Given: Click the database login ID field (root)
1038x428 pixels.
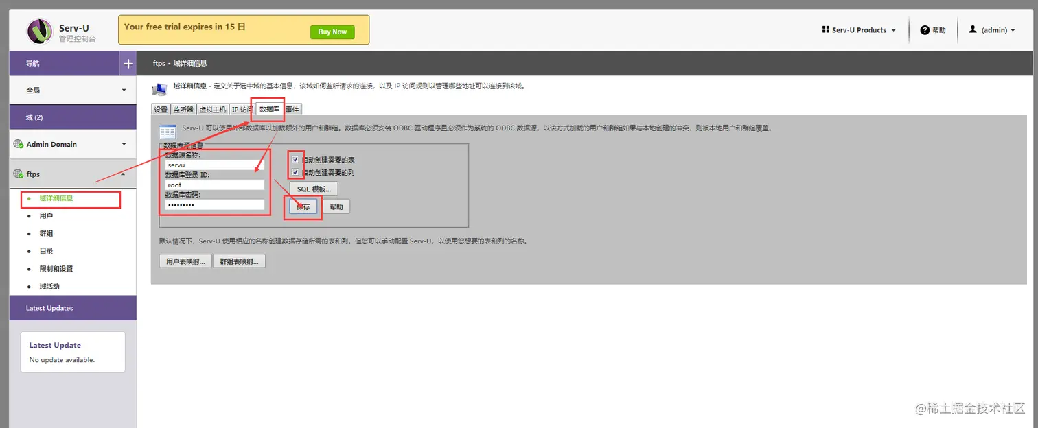Looking at the screenshot, I should tap(214, 185).
